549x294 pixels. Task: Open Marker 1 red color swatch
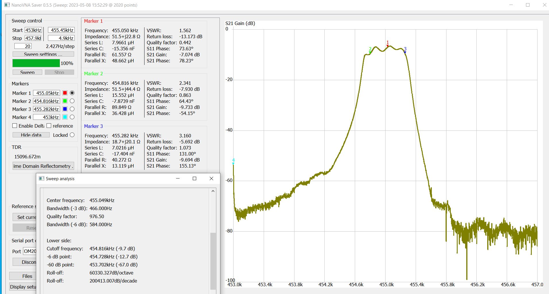65,93
